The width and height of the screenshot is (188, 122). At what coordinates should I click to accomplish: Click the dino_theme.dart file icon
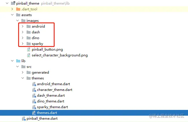[x=34, y=101]
